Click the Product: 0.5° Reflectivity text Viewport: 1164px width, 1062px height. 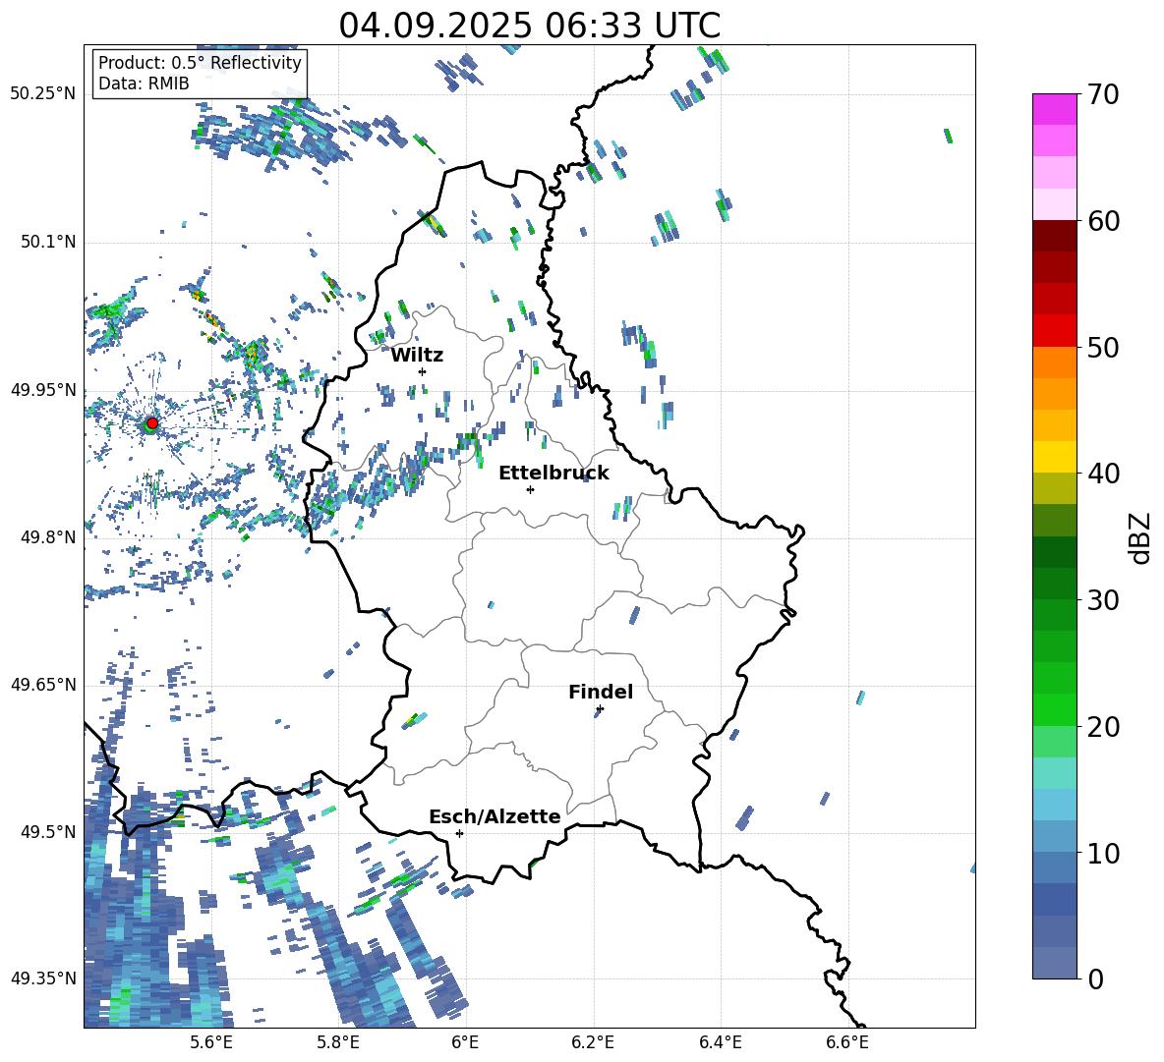[x=200, y=63]
